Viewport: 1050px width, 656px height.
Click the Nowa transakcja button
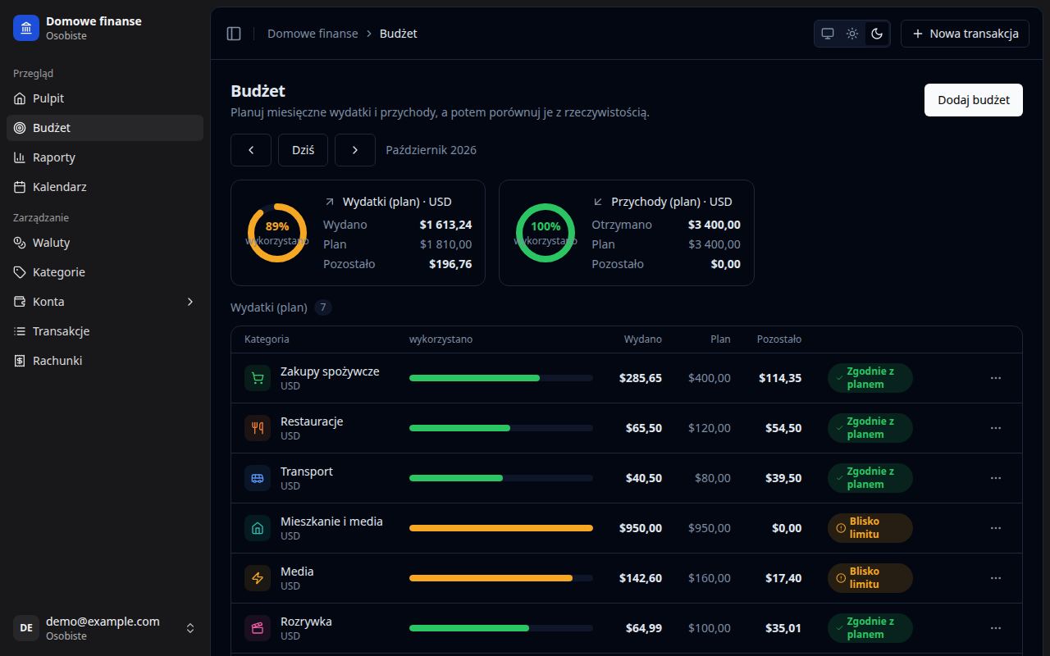(x=965, y=34)
